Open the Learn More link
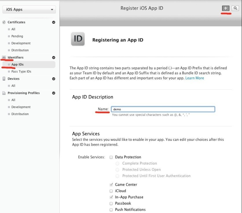Screen dimensions: 242x213 (x=195, y=78)
